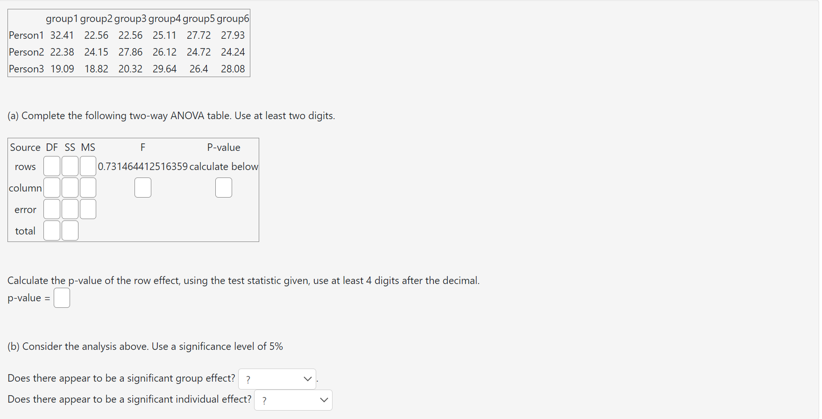Screen dimensions: 822x419
Task: Open the significant individual effect dropdown
Action: (293, 400)
